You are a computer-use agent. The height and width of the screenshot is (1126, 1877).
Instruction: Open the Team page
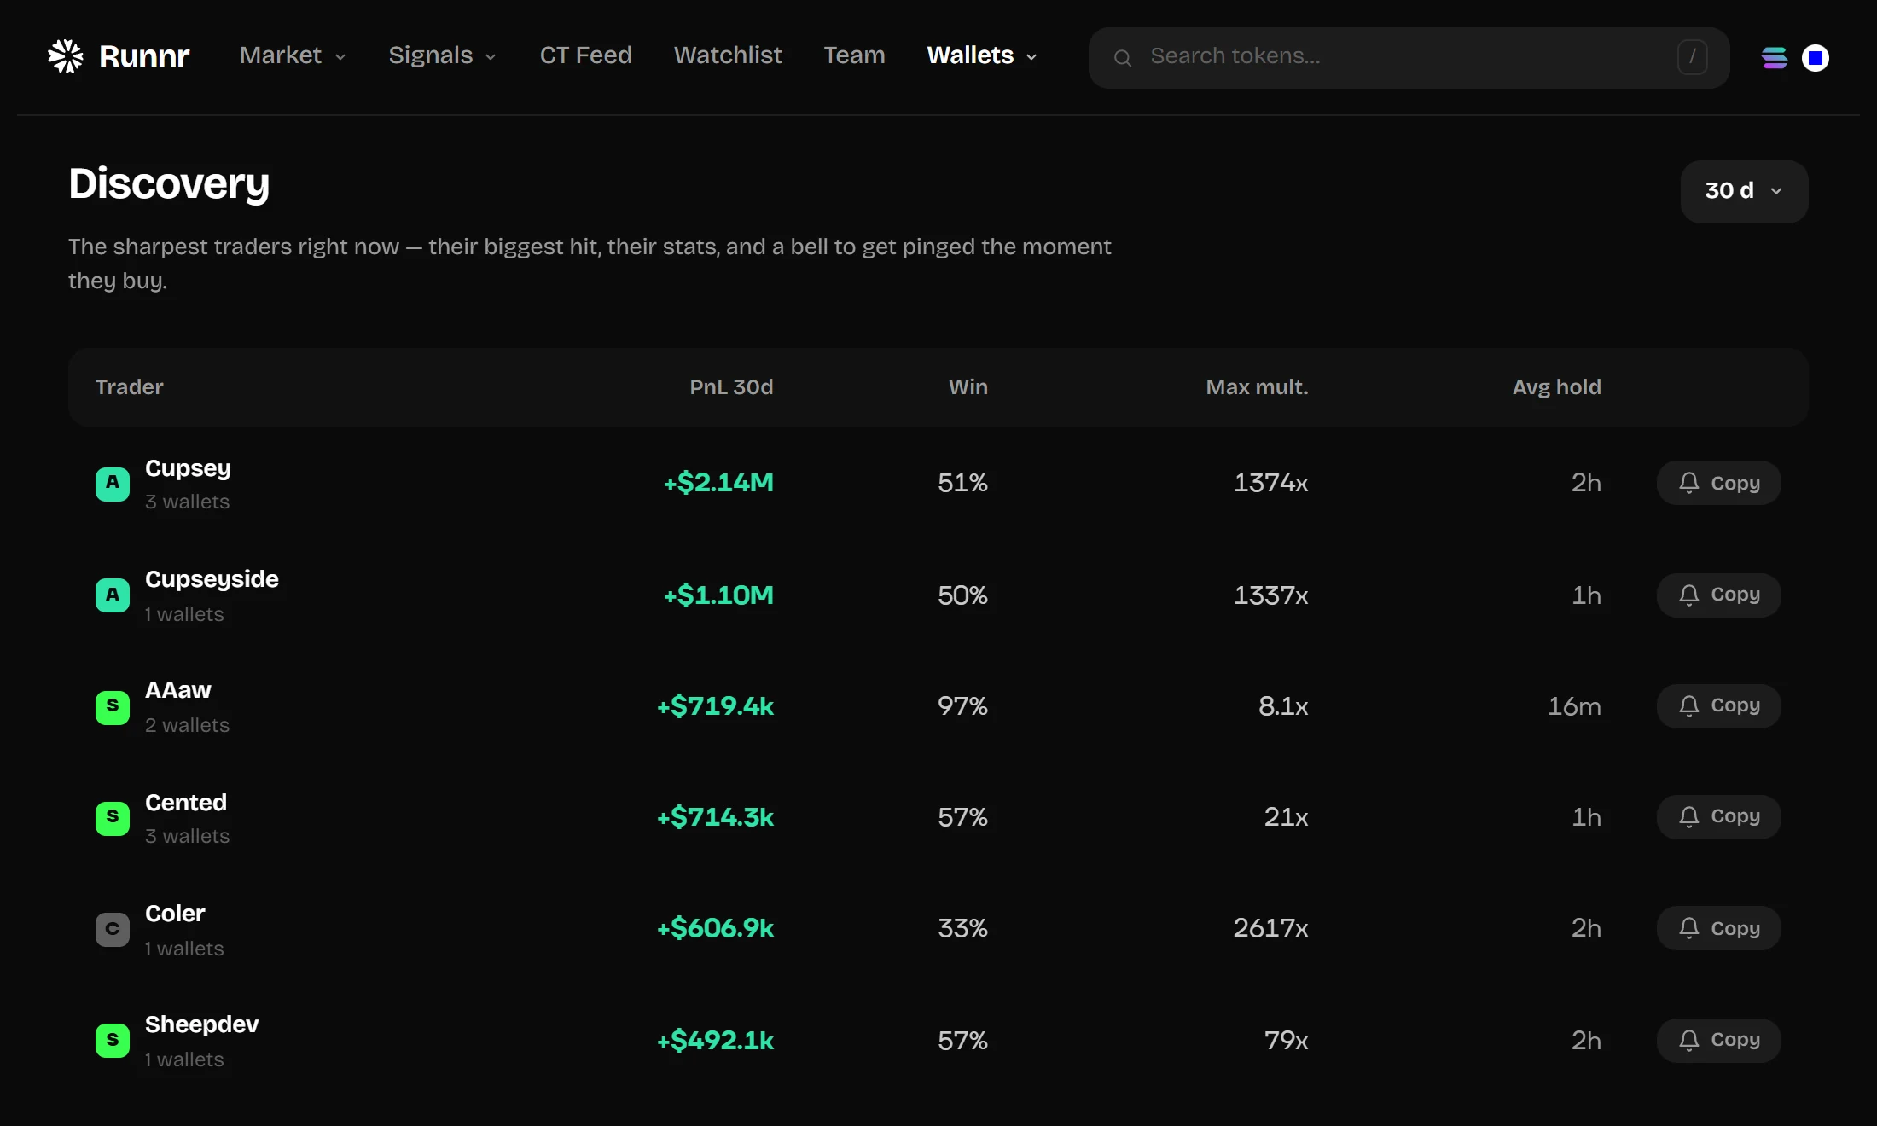tap(854, 55)
